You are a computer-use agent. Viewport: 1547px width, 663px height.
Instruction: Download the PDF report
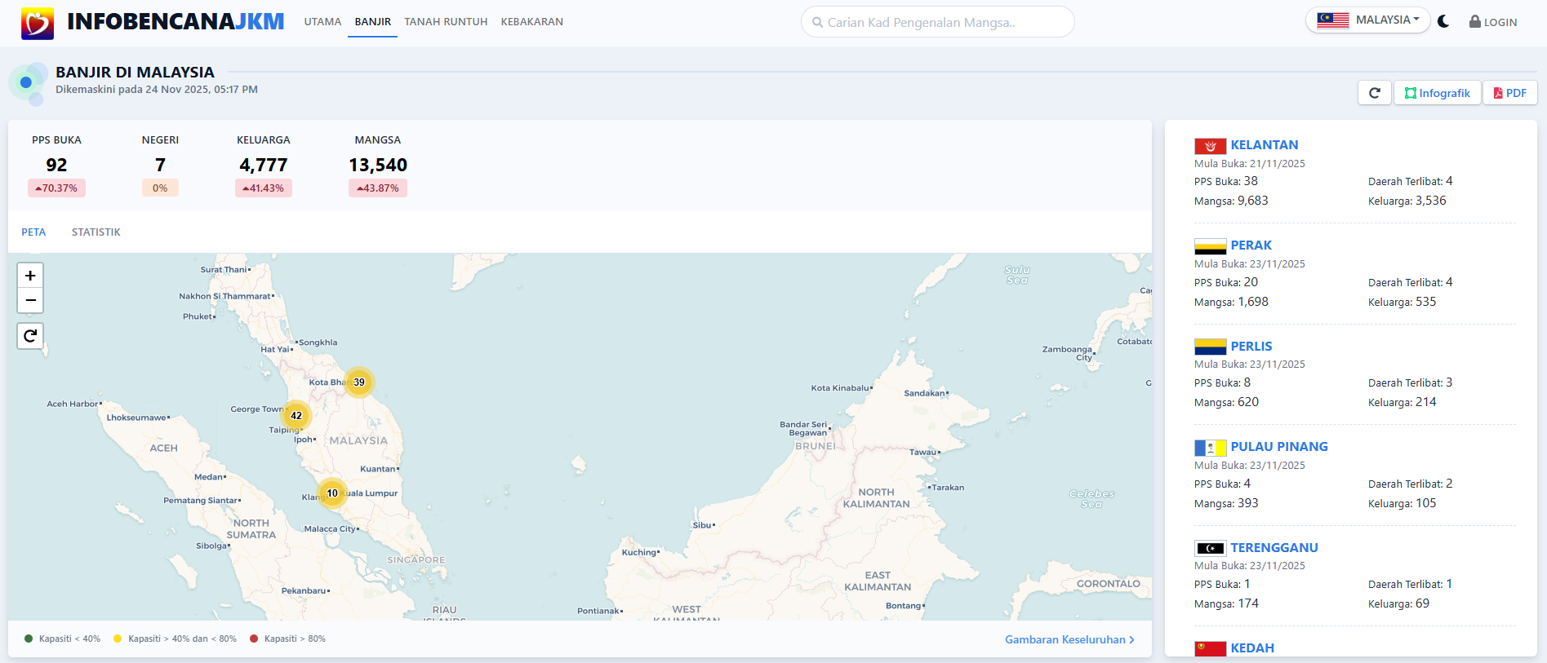(1509, 93)
